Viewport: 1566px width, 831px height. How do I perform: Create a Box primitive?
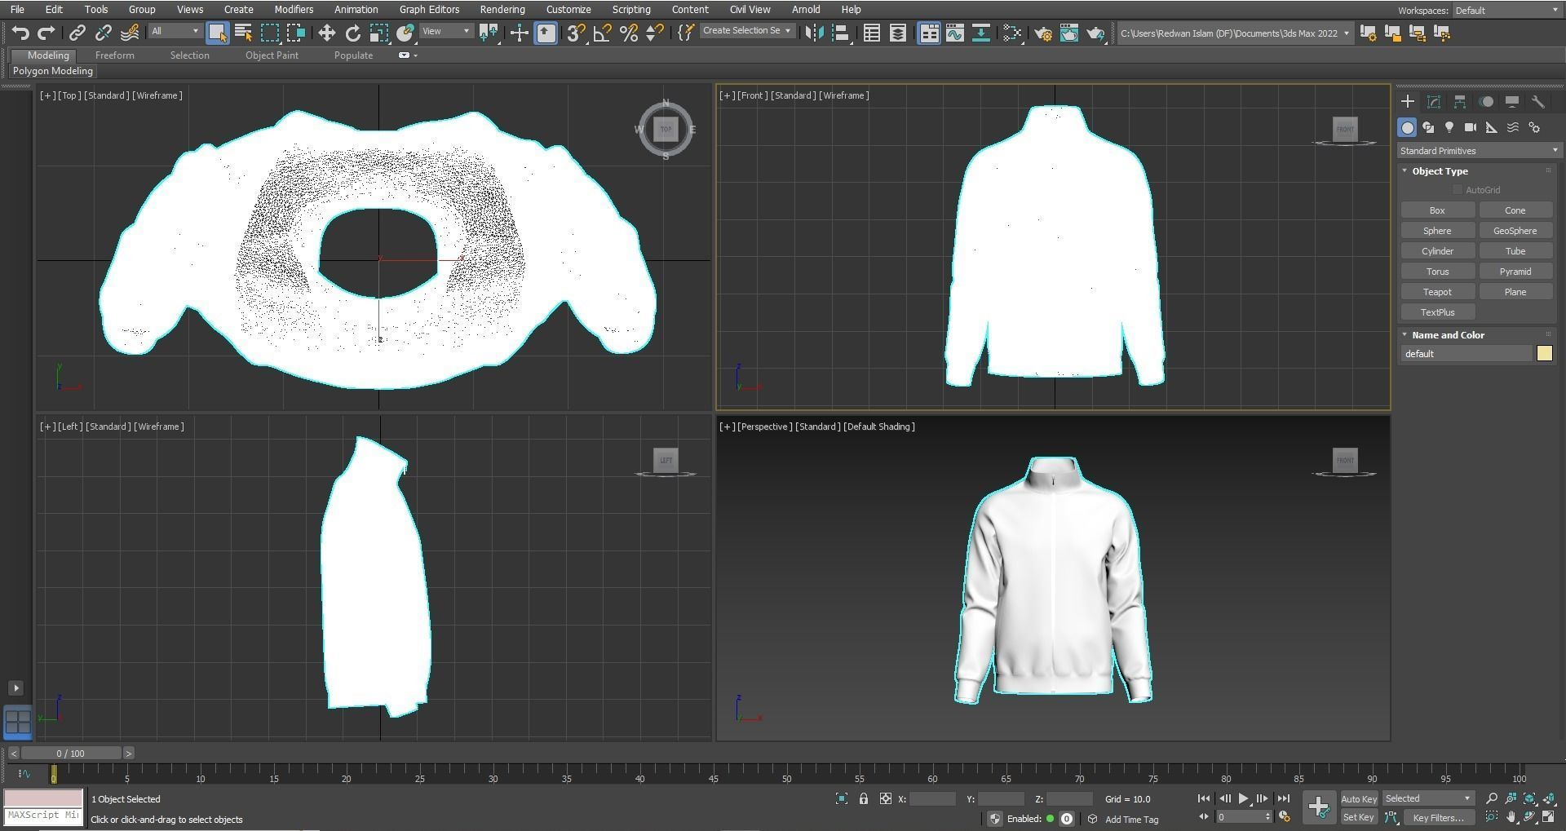click(x=1437, y=210)
